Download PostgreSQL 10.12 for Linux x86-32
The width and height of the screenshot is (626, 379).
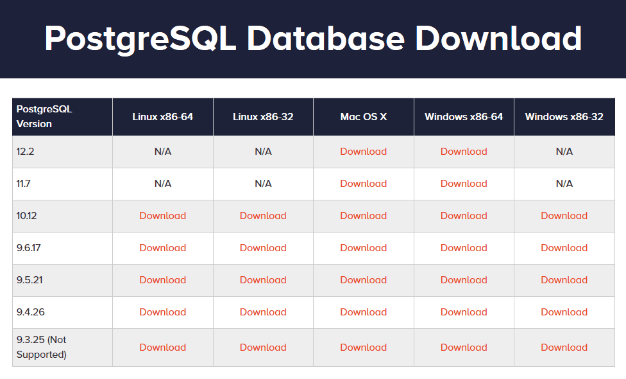(x=263, y=216)
